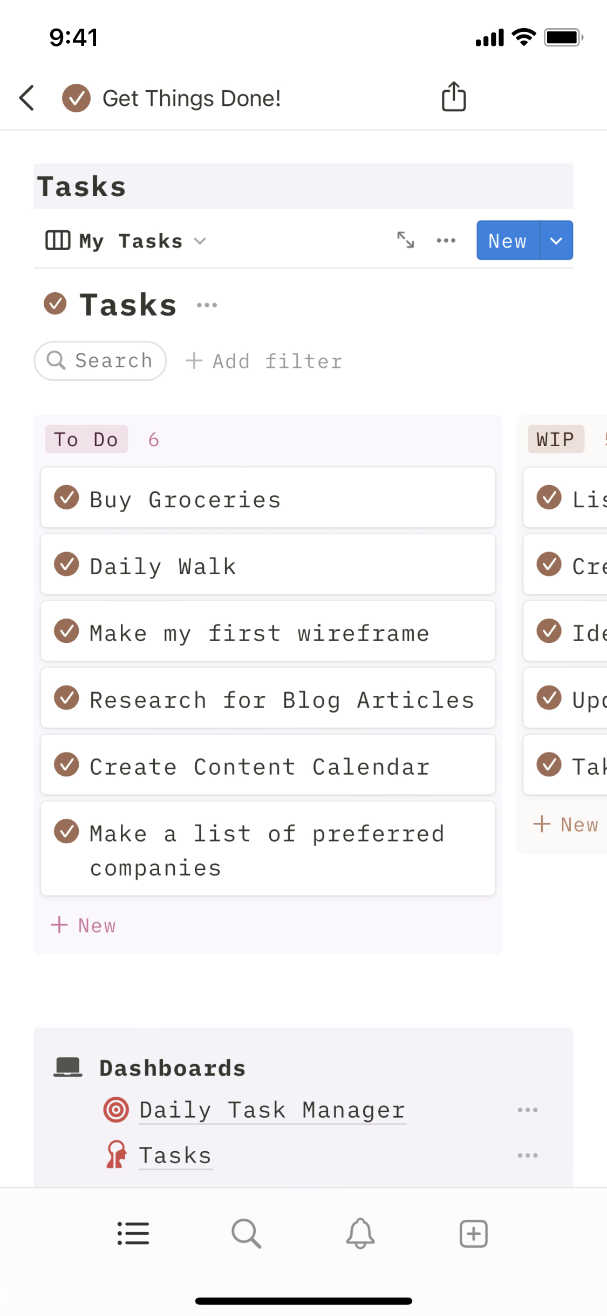This screenshot has width=607, height=1316.
Task: Open the three-dot menu for Daily Task Manager
Action: [527, 1110]
